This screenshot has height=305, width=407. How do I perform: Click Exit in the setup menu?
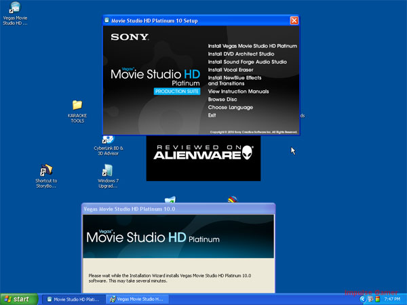[x=212, y=115]
